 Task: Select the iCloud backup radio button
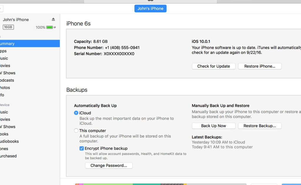click(76, 113)
